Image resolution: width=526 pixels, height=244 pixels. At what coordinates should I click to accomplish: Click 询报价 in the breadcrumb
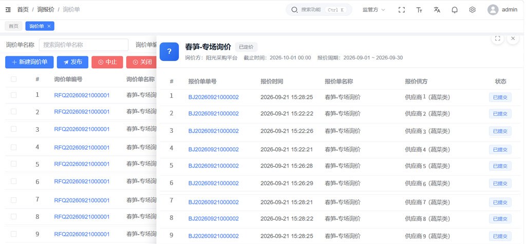click(46, 10)
